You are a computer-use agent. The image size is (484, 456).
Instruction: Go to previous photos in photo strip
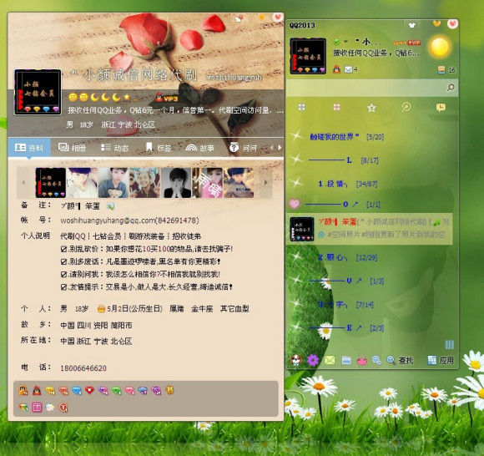point(23,182)
